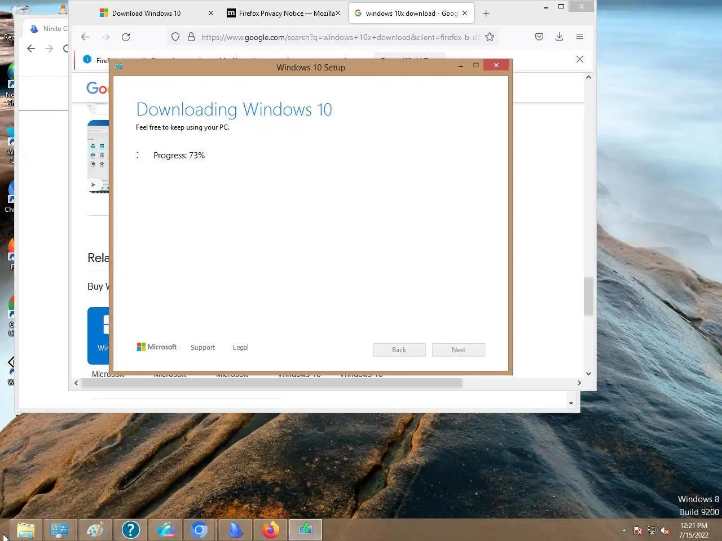Show hidden system tray icons
722x541 pixels.
[624, 530]
